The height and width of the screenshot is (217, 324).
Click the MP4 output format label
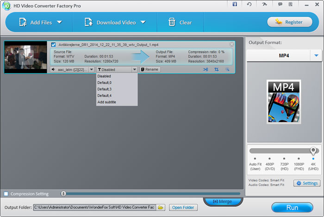[284, 56]
